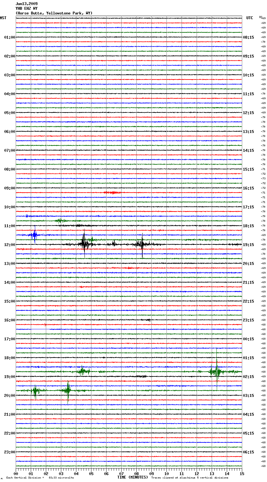This screenshot has height=482, width=267.
Task: Click the Each Vertical Division 83.33 microvolts note
Action: [40, 478]
